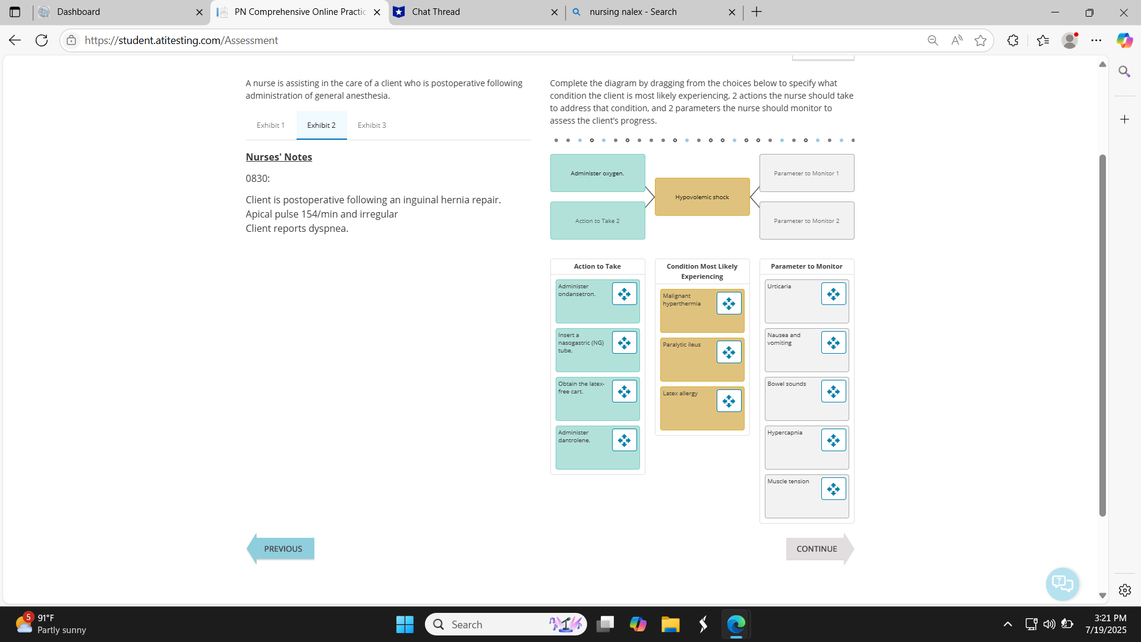Open the Exhibit 3 tab
The height and width of the screenshot is (642, 1141).
point(372,125)
